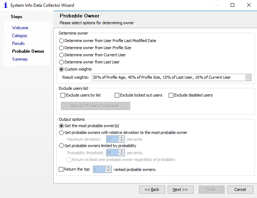Open the Category step
The height and width of the screenshot is (198, 257).
pos(20,36)
